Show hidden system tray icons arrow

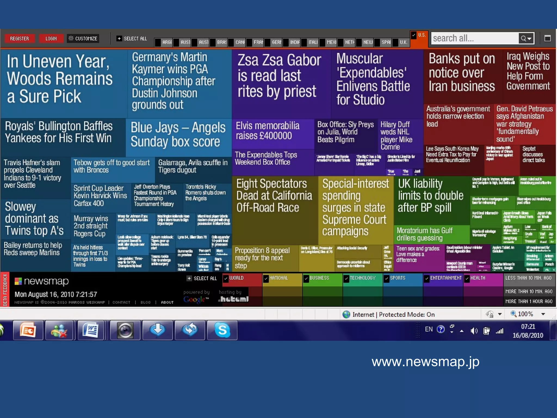tap(462, 331)
